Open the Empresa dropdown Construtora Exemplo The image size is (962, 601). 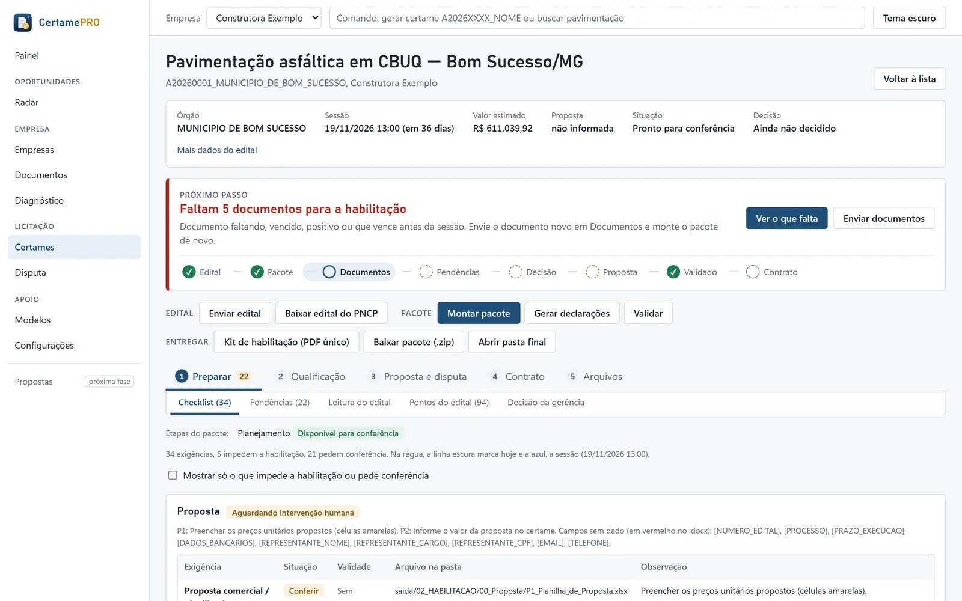(x=264, y=18)
